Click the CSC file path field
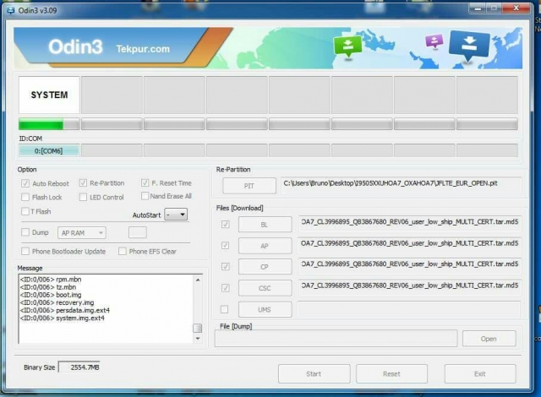Image resolution: width=541 pixels, height=397 pixels. click(409, 287)
